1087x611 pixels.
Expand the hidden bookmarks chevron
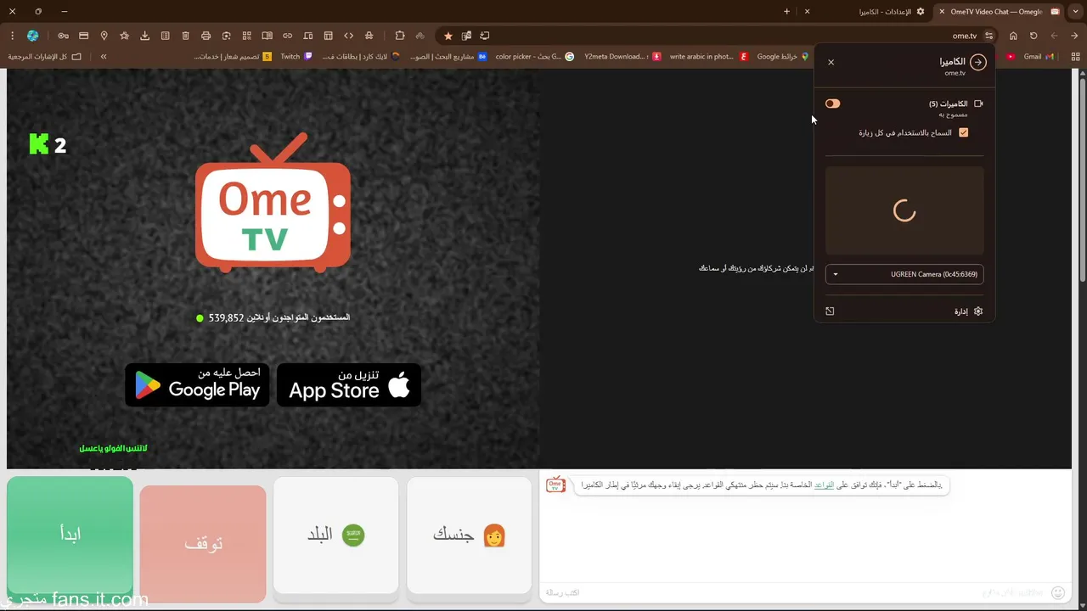(x=104, y=57)
